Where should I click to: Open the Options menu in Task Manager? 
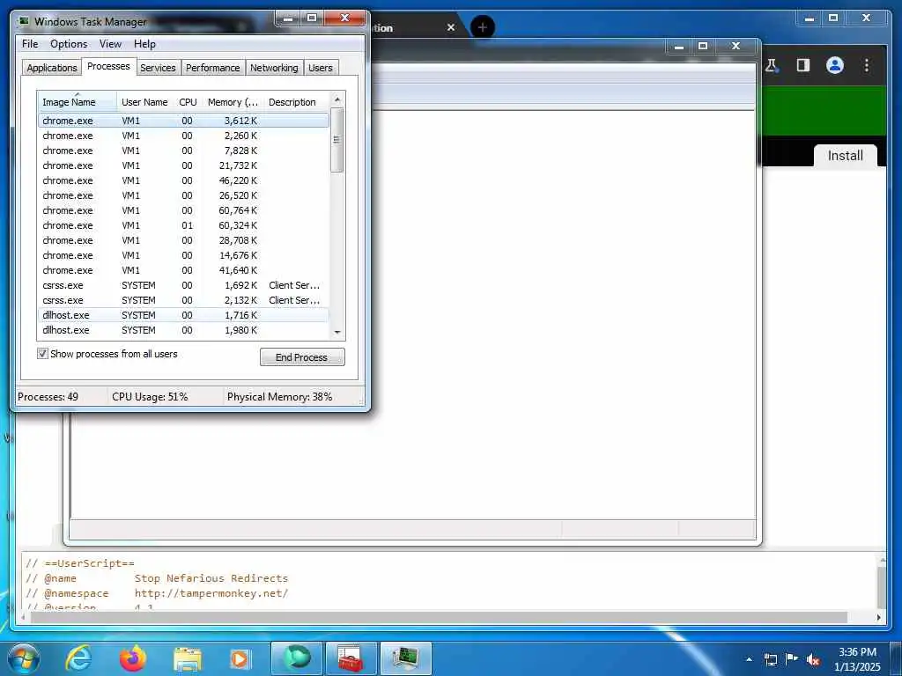[69, 44]
